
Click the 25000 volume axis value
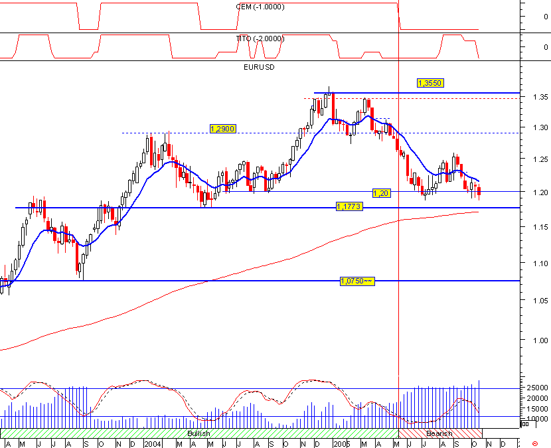(x=538, y=388)
